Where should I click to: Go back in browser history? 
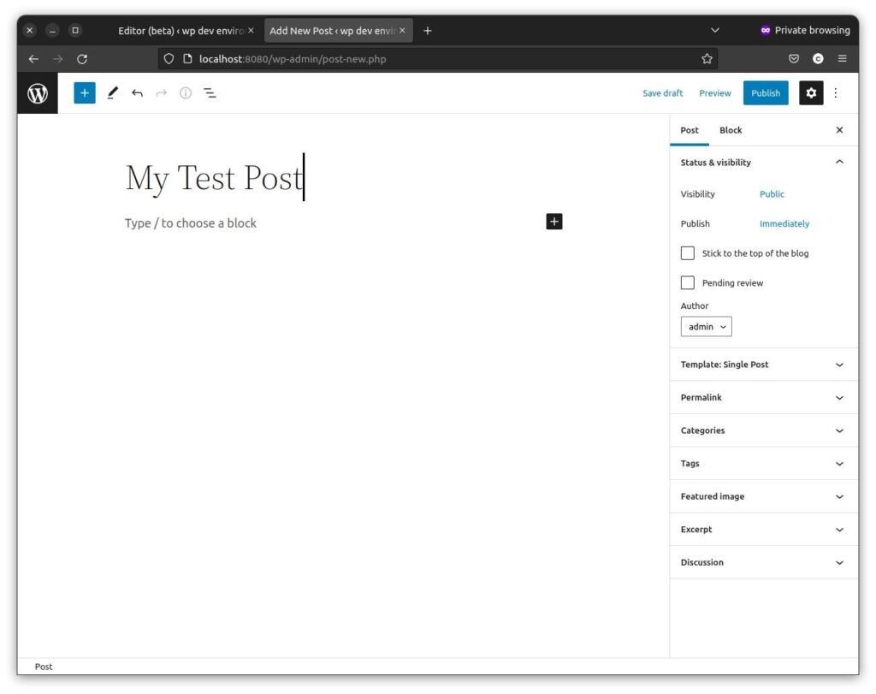pos(33,59)
